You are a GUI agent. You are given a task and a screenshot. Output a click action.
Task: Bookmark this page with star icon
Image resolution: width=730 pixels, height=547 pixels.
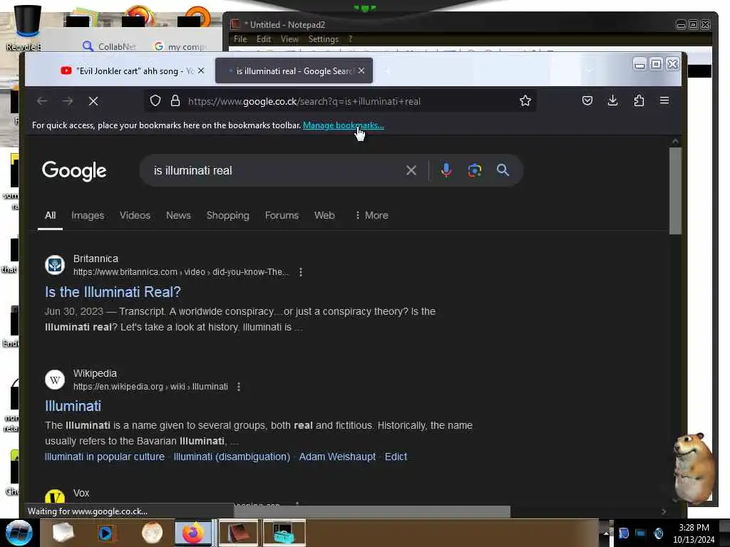525,101
